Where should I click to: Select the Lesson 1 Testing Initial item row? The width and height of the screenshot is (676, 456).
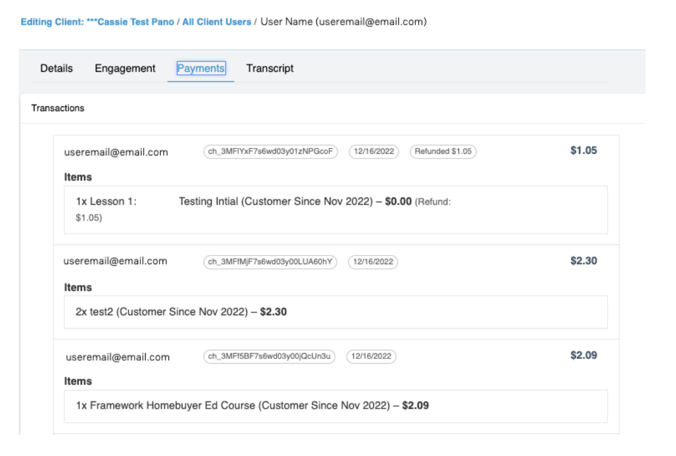[x=263, y=202]
